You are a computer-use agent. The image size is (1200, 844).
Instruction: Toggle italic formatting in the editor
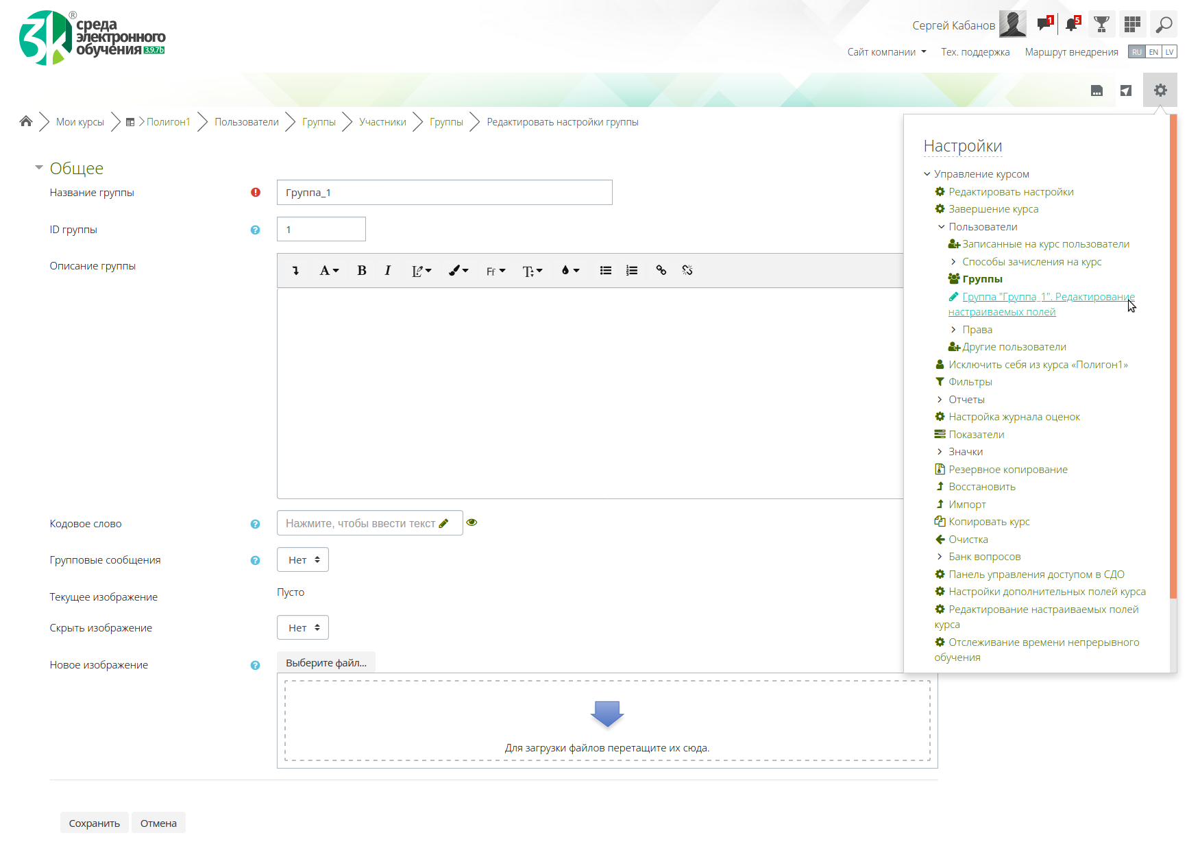(x=388, y=271)
